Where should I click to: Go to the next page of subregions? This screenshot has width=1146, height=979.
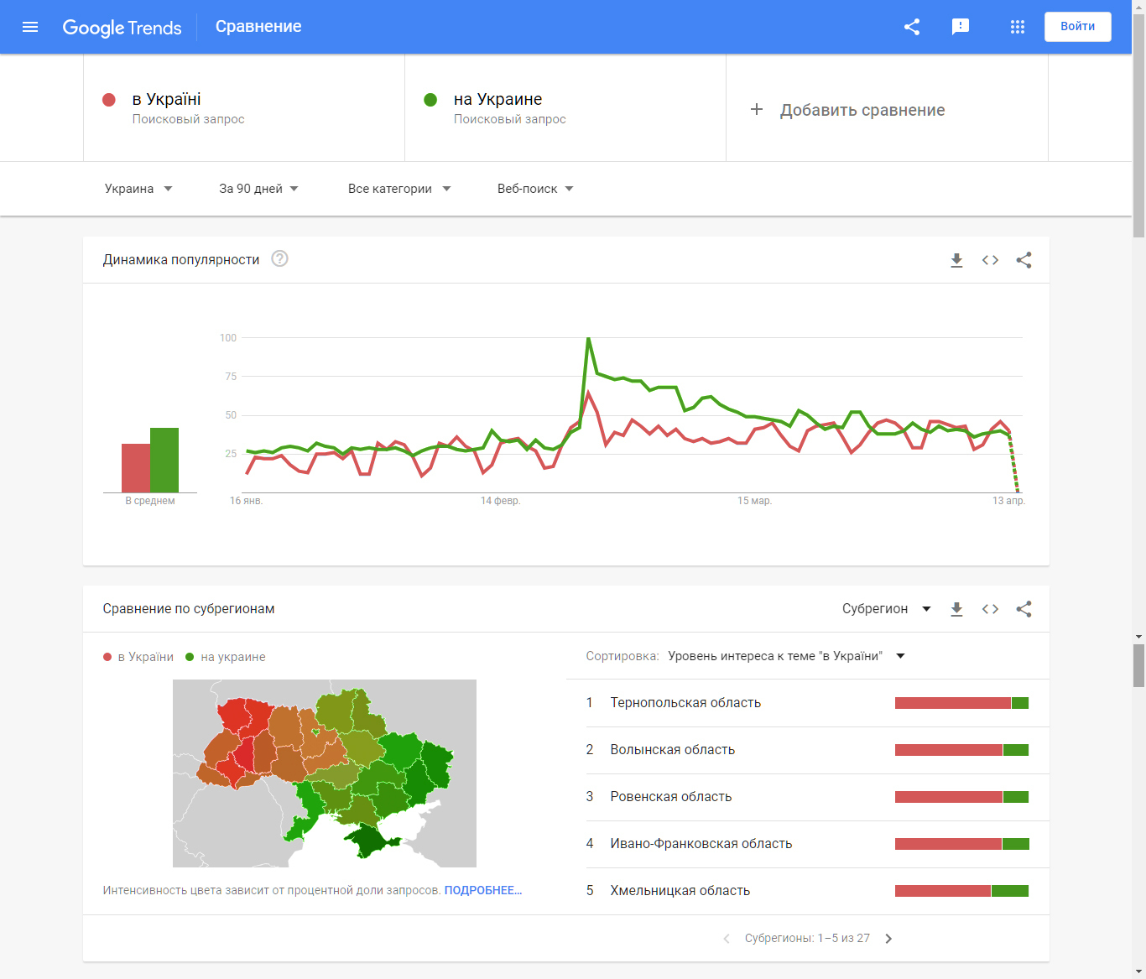point(888,939)
